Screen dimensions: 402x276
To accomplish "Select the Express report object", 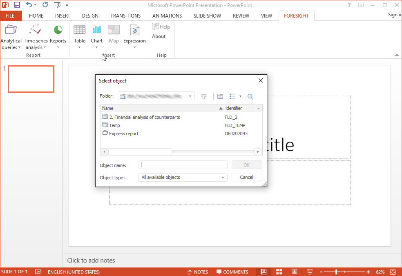I will [x=120, y=134].
